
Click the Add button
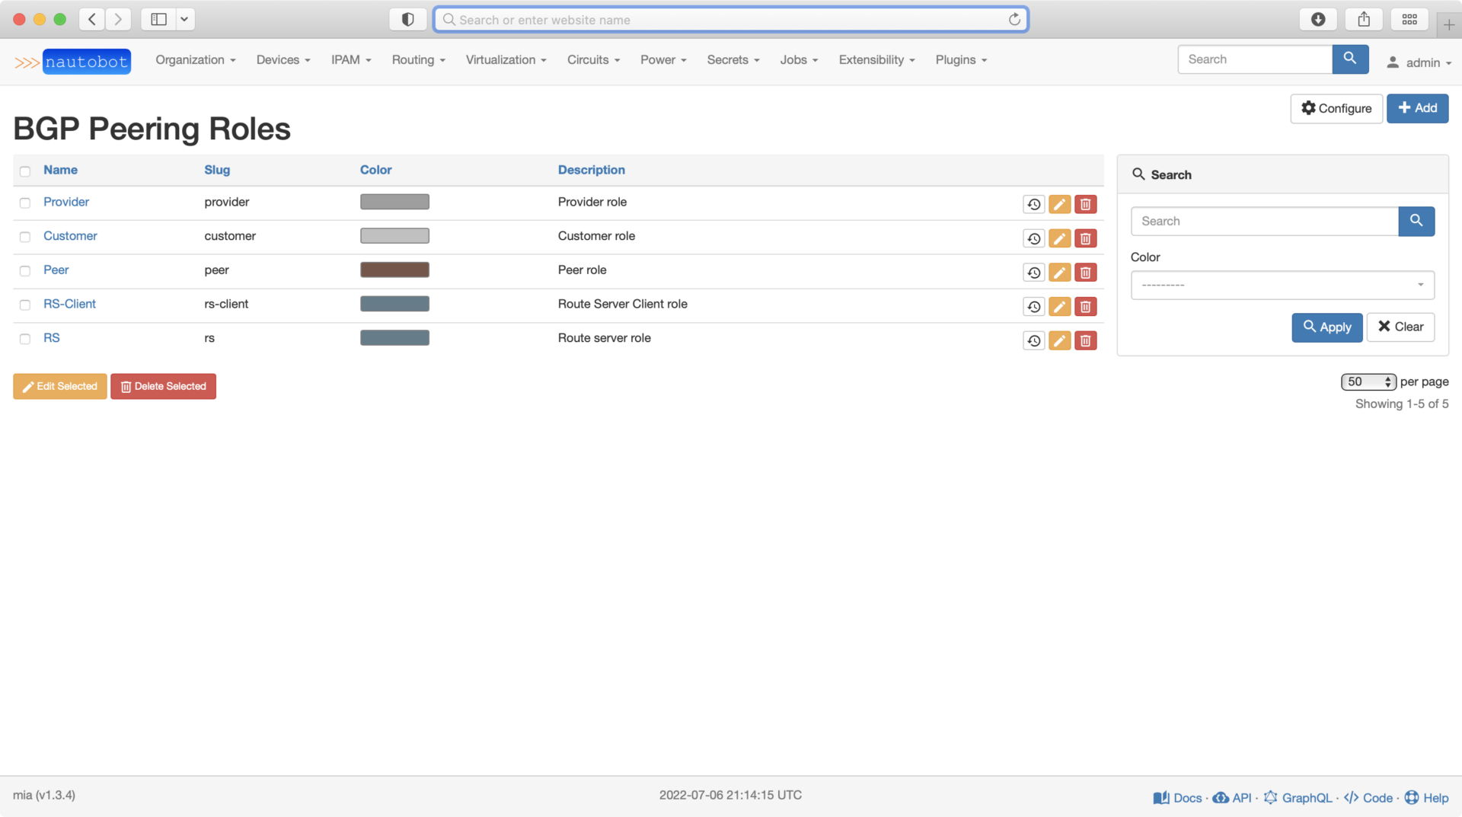pyautogui.click(x=1416, y=108)
